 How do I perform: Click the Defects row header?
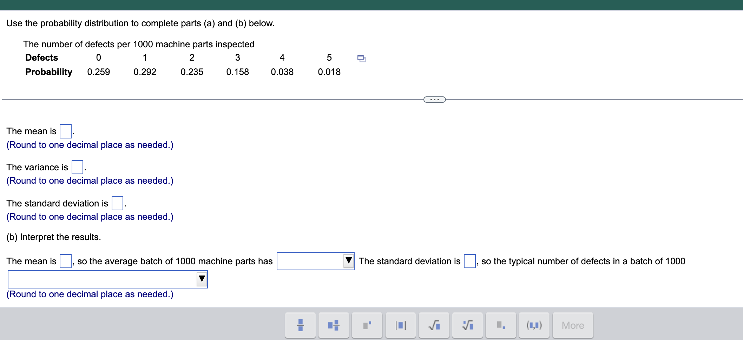(x=41, y=57)
